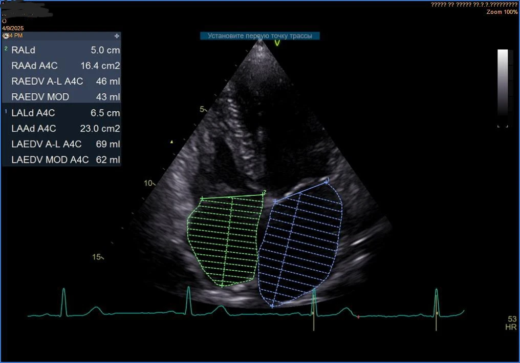
Task: Select the RAEDV MOD label
Action: pyautogui.click(x=40, y=97)
